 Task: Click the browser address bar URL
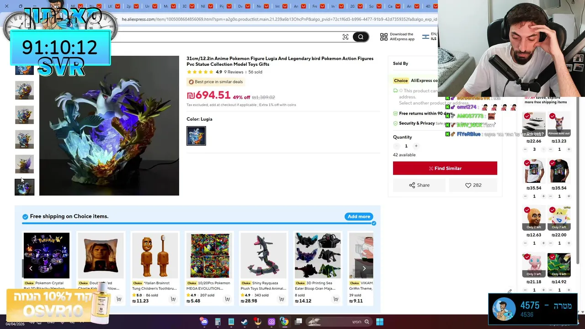279,20
